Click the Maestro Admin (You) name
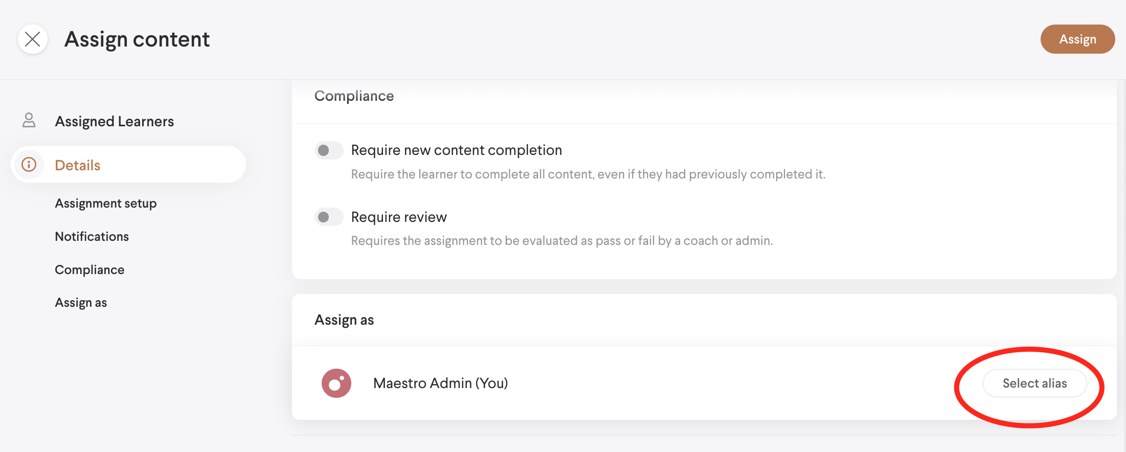The height and width of the screenshot is (452, 1126). (x=440, y=383)
